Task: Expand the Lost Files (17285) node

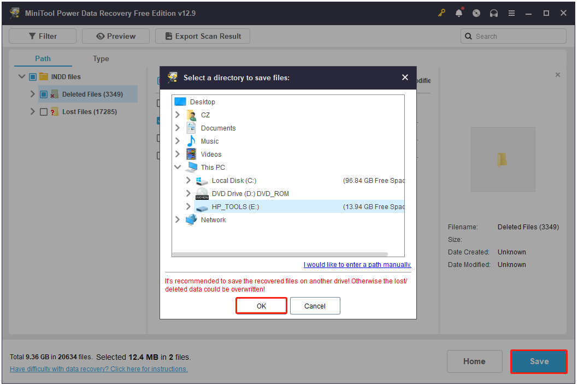Action: [32, 111]
